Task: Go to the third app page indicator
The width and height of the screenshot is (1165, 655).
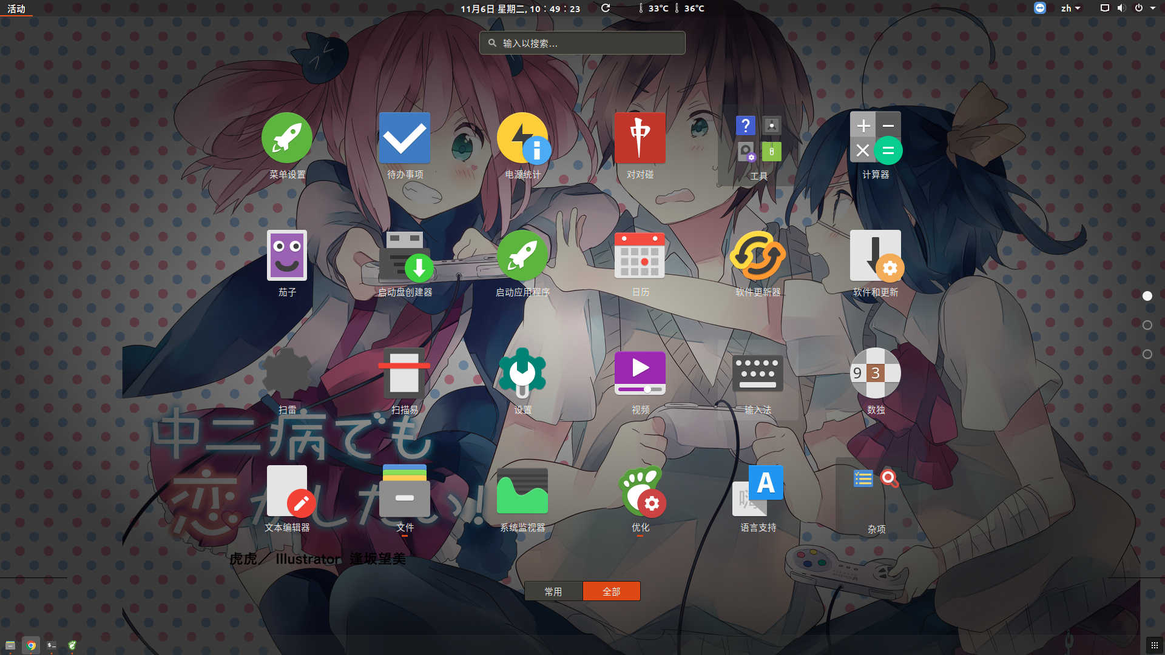Action: point(1147,354)
